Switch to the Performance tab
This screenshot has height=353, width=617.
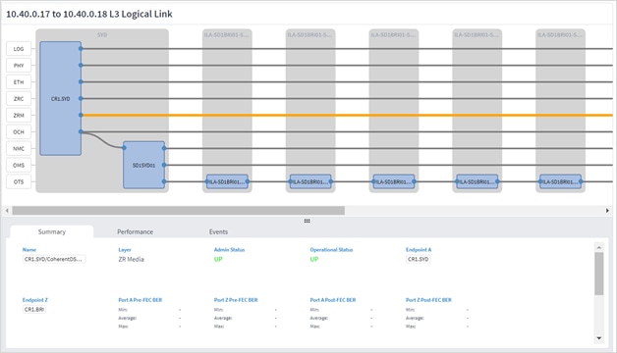[135, 231]
